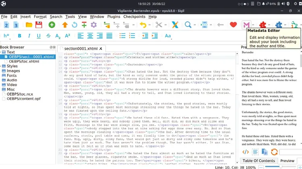Click the epub version 2 new file icon

(6, 25)
